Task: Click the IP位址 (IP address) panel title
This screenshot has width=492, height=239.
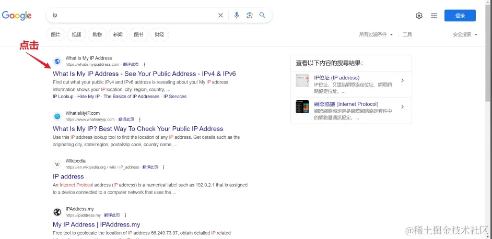Action: point(337,78)
